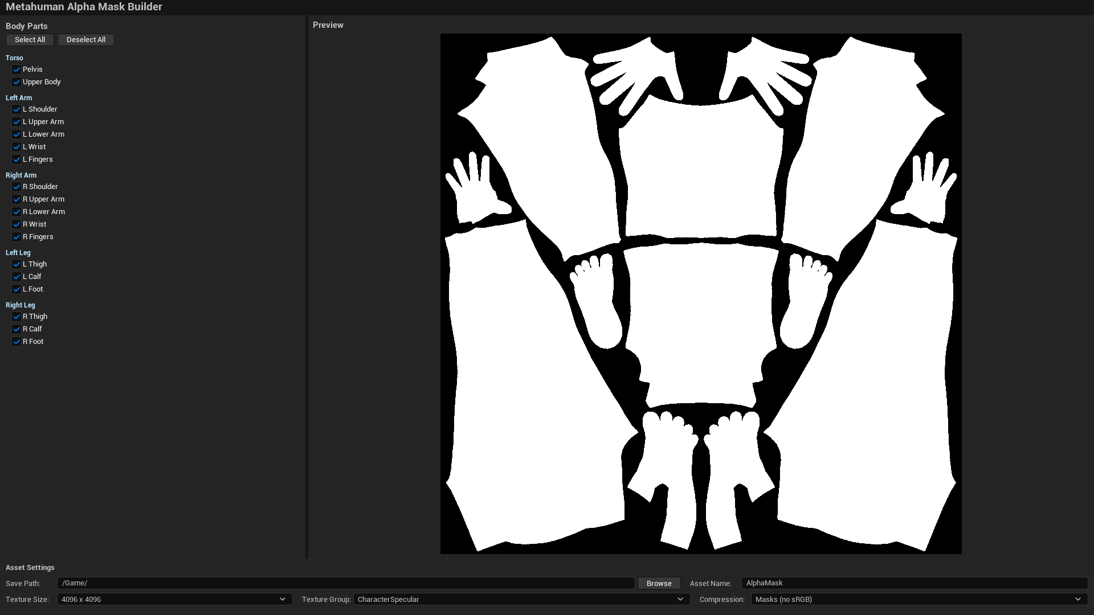Uncheck the L Foot checkbox
The width and height of the screenshot is (1094, 615).
[17, 289]
